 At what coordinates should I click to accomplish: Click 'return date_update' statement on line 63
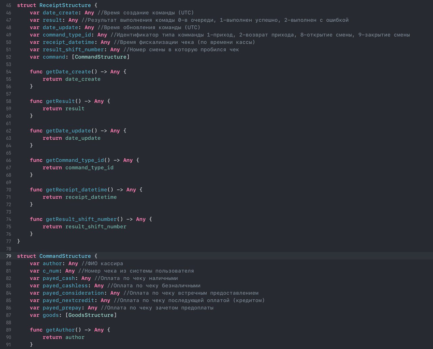[72, 138]
